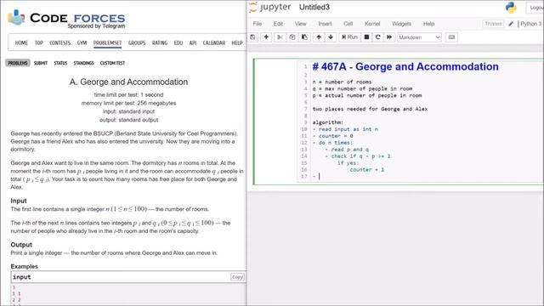Viewport: 544px width, 306px height.
Task: Restart kernel and run all with fast-forward icon
Action: (x=389, y=37)
